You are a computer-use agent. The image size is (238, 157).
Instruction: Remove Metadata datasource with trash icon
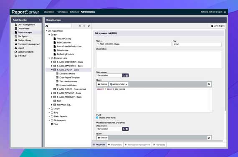[127, 129]
